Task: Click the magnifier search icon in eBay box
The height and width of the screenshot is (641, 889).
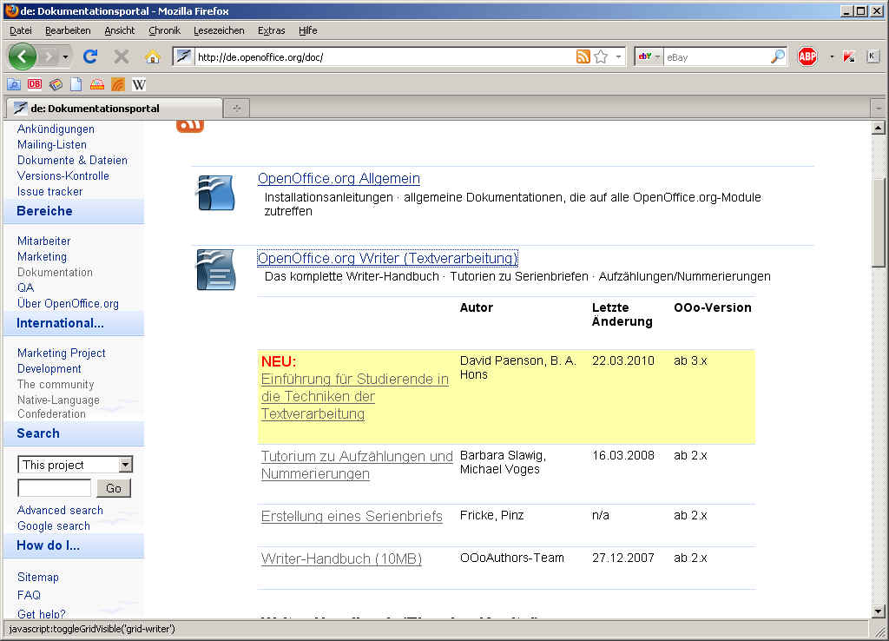Action: [x=778, y=56]
